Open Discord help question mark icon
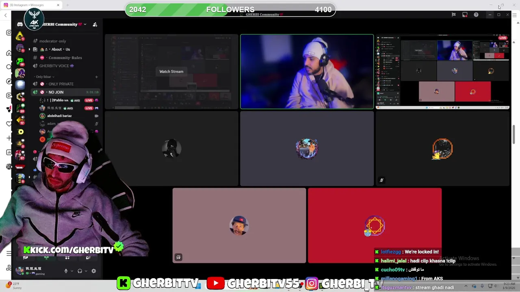The image size is (520, 292). click(x=476, y=15)
